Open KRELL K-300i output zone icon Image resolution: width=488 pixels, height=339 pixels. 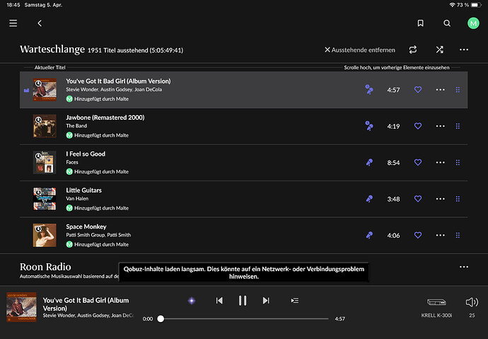click(x=436, y=302)
